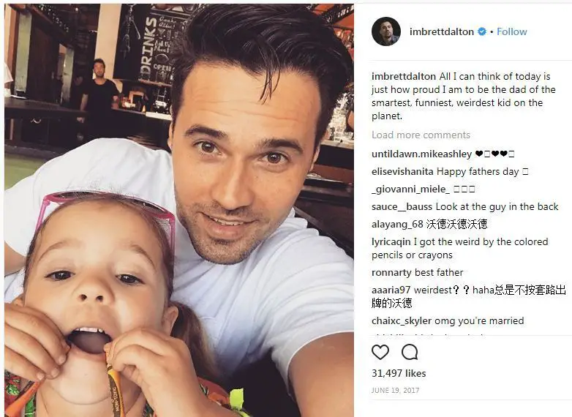Viewport: 572px width, 417px height.
Task: Open alayang_68 user profile
Action: coord(397,224)
